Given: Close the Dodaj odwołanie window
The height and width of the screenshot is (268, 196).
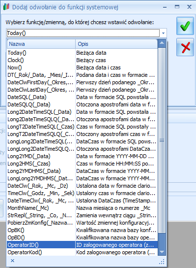Looking at the screenshot, I should pos(189,7).
